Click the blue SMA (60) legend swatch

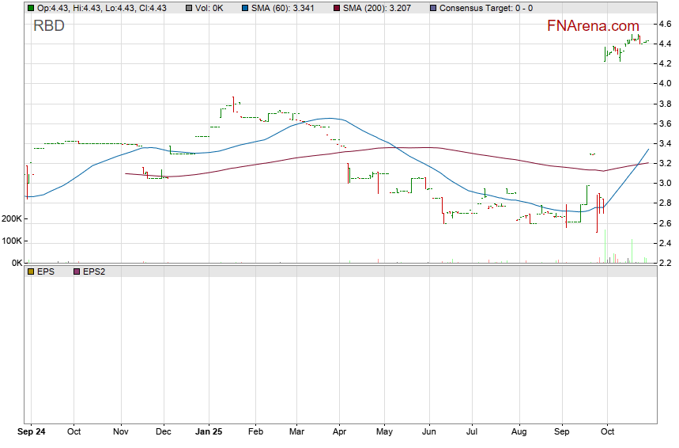tap(243, 8)
